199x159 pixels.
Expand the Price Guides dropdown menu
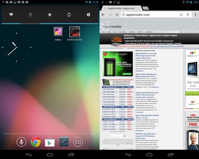pos(123,32)
